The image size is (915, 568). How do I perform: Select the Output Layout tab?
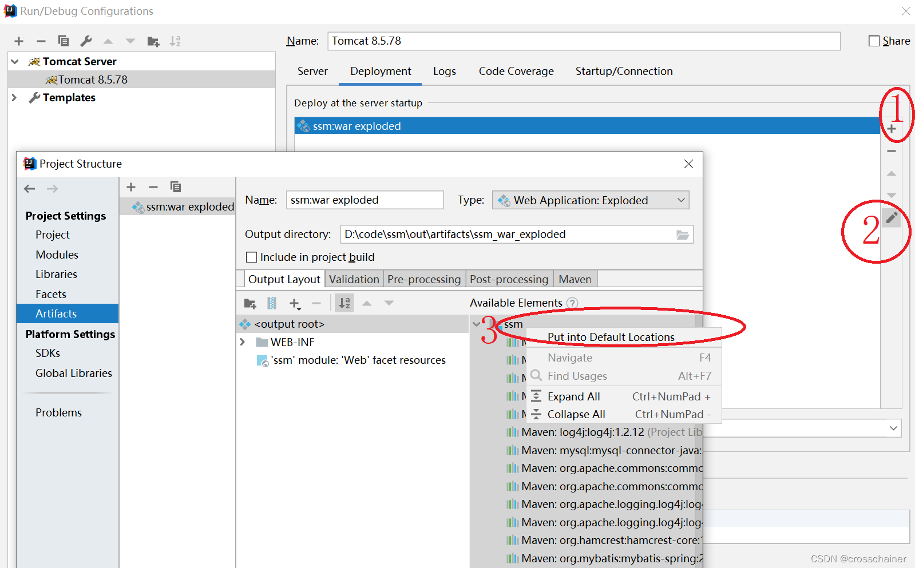[x=284, y=279]
